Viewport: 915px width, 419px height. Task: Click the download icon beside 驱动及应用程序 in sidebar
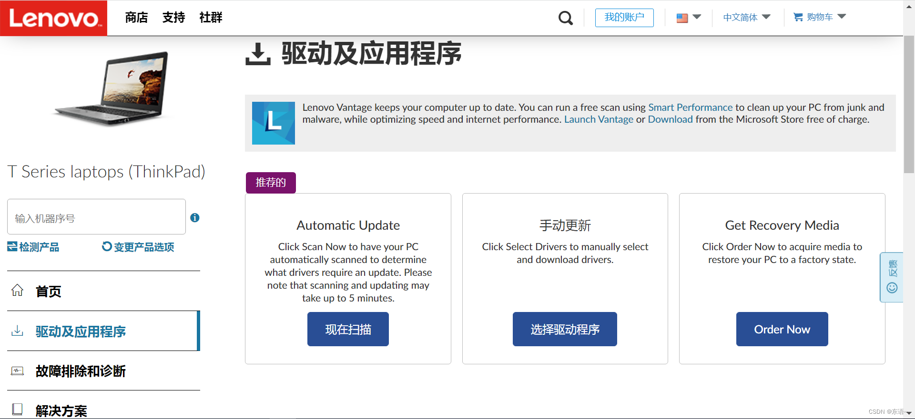17,331
